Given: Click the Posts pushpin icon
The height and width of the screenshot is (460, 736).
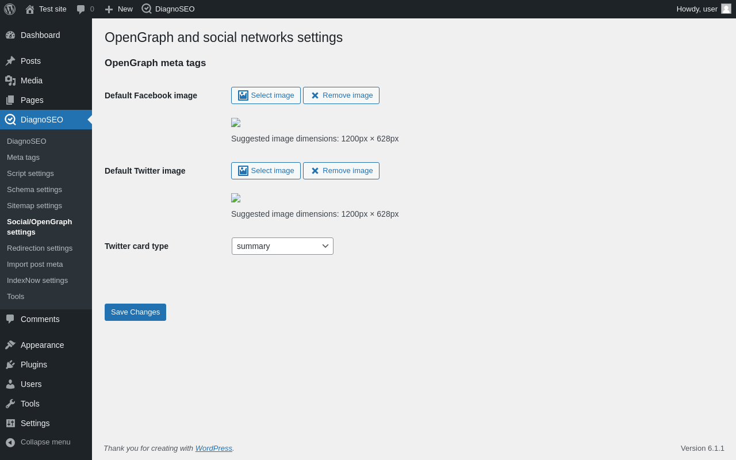Looking at the screenshot, I should (10, 61).
